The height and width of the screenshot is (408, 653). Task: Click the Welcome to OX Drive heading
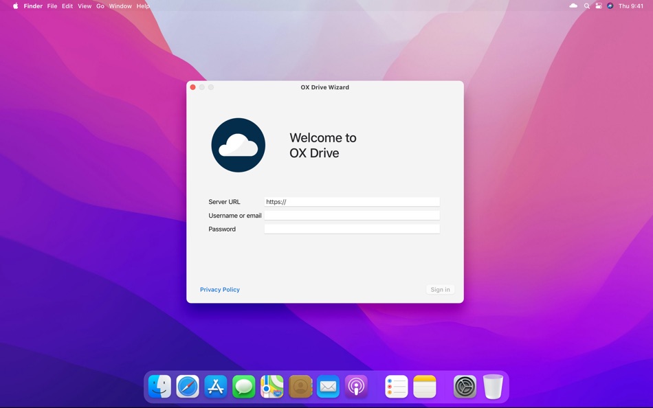point(323,146)
